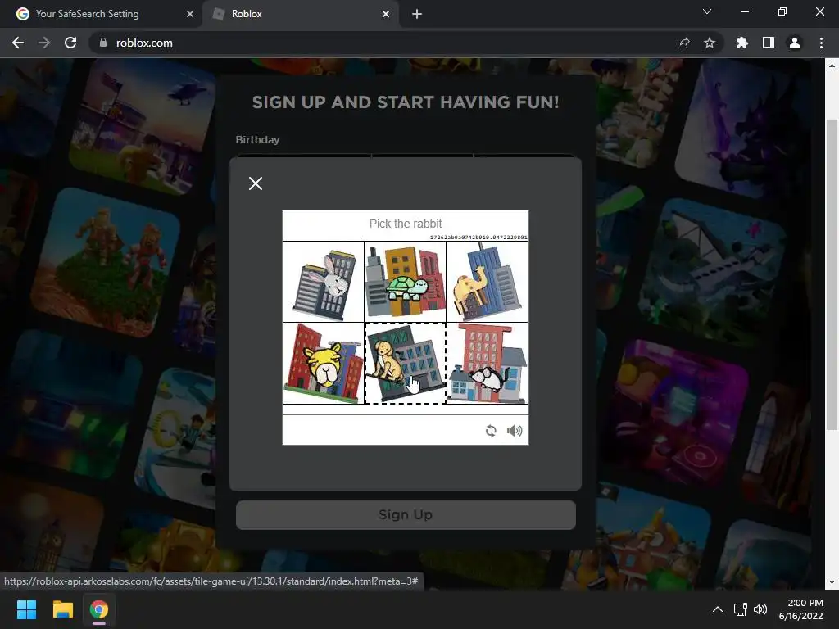Switch to audio challenge speaker icon
Viewport: 839px width, 629px height.
(x=515, y=431)
